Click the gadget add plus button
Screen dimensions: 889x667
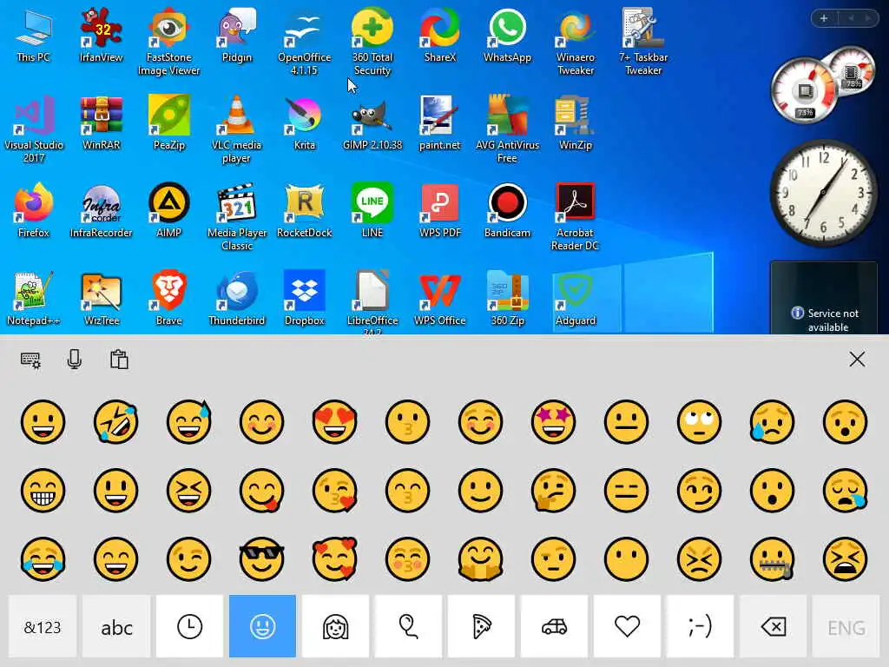pos(824,19)
